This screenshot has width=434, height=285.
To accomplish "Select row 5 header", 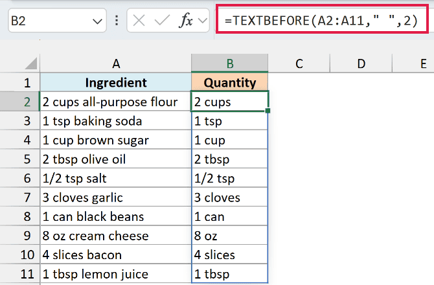I will tap(20, 159).
